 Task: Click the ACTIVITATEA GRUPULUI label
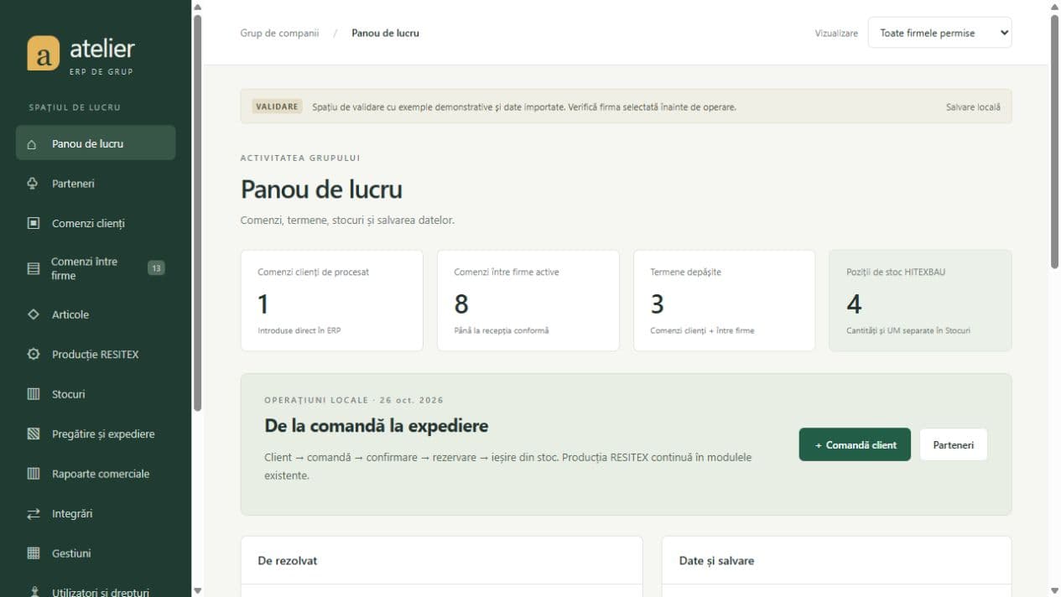(x=300, y=158)
